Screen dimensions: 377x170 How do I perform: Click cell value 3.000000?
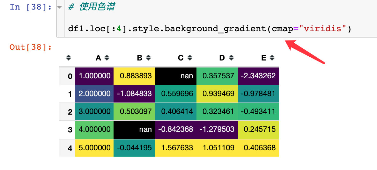(x=94, y=112)
